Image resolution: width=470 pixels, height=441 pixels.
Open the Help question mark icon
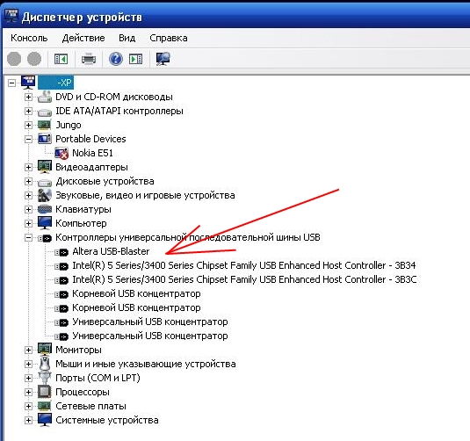116,59
